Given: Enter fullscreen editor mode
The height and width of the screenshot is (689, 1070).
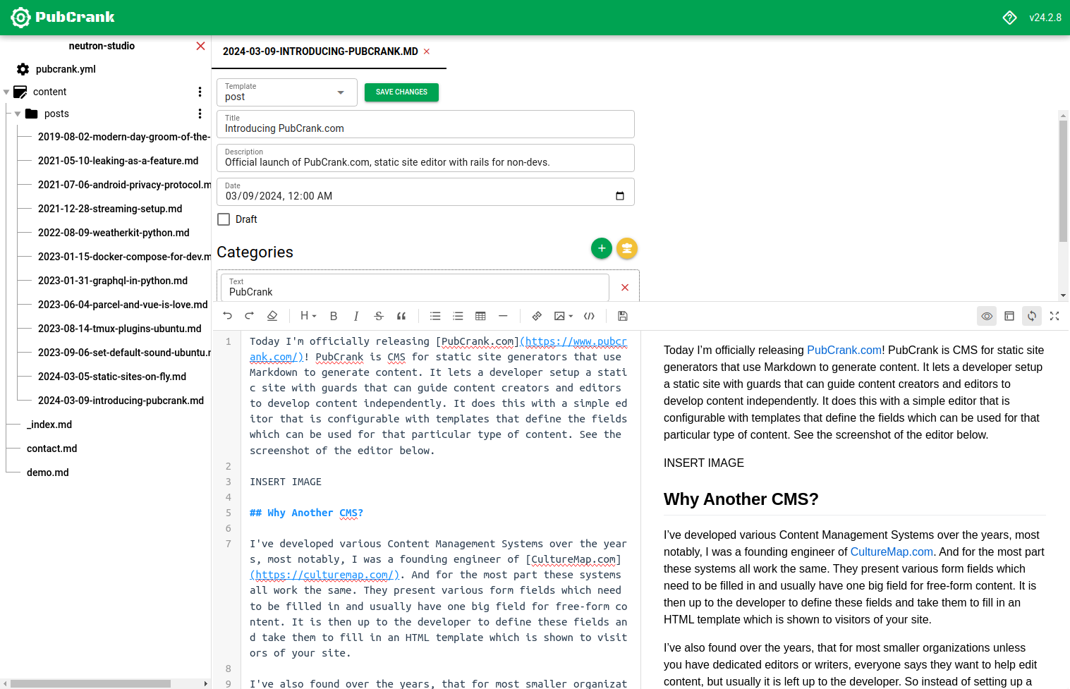Looking at the screenshot, I should point(1054,316).
